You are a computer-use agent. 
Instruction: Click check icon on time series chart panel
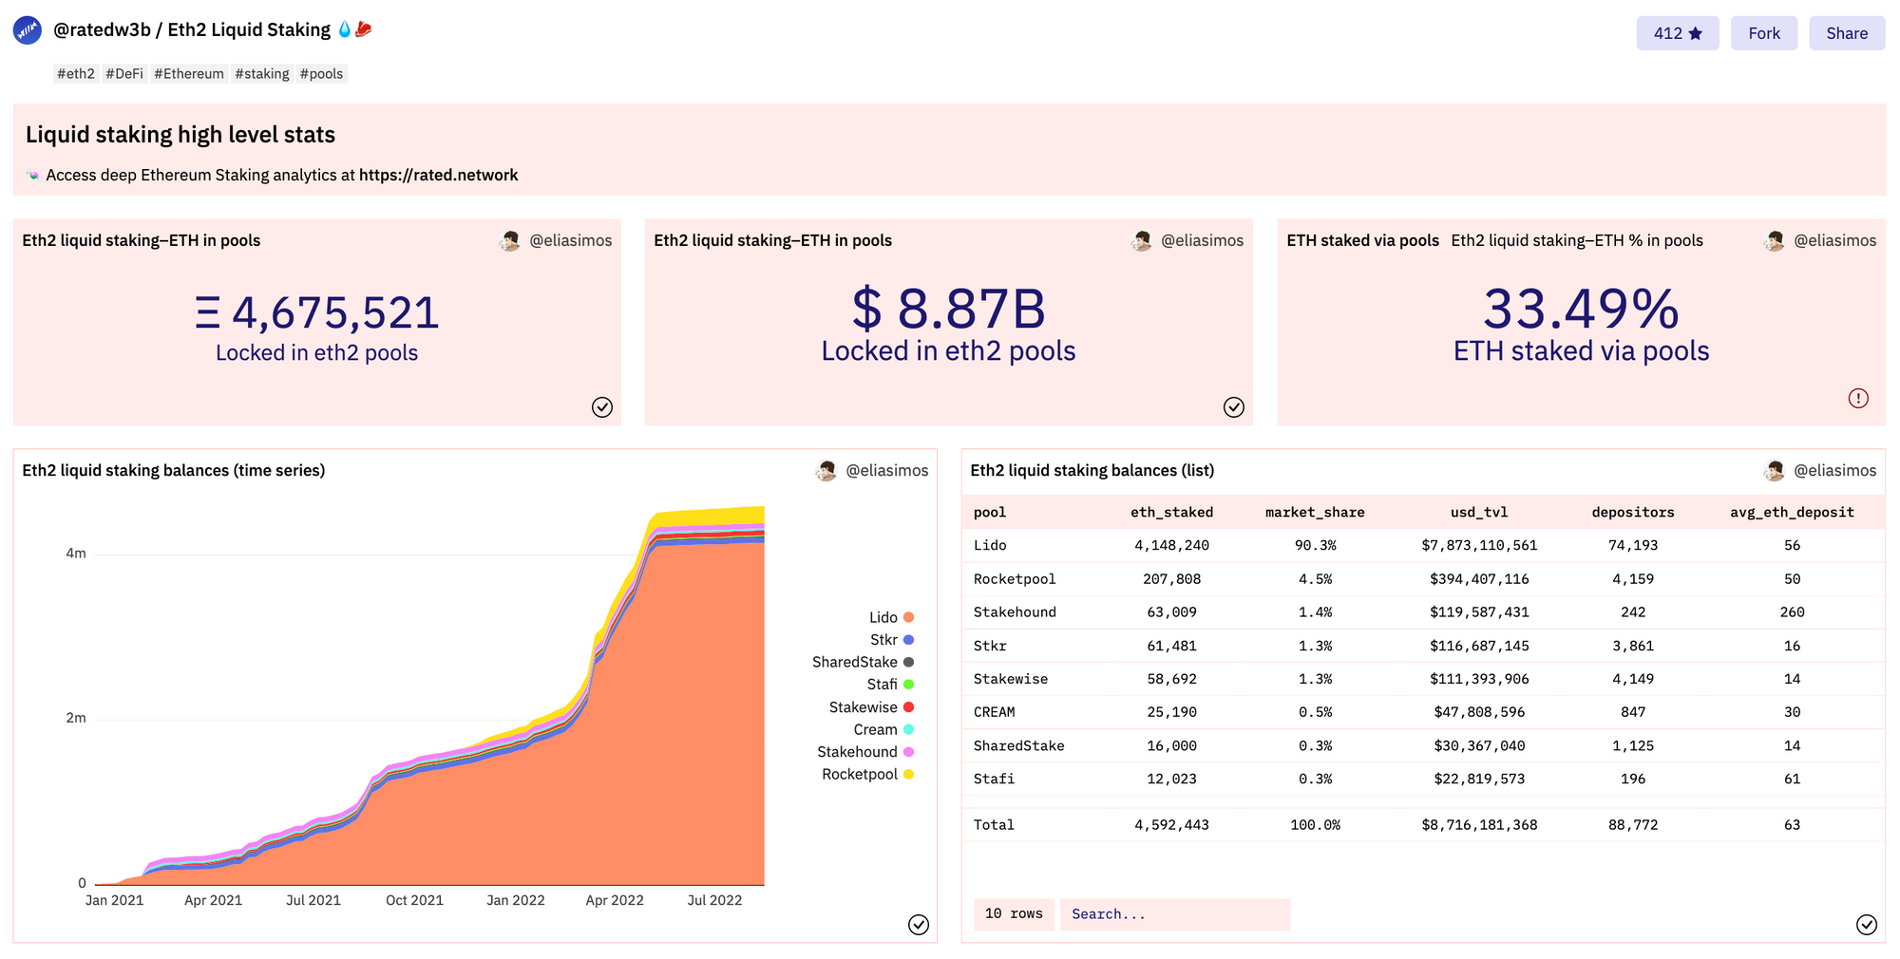point(919,925)
